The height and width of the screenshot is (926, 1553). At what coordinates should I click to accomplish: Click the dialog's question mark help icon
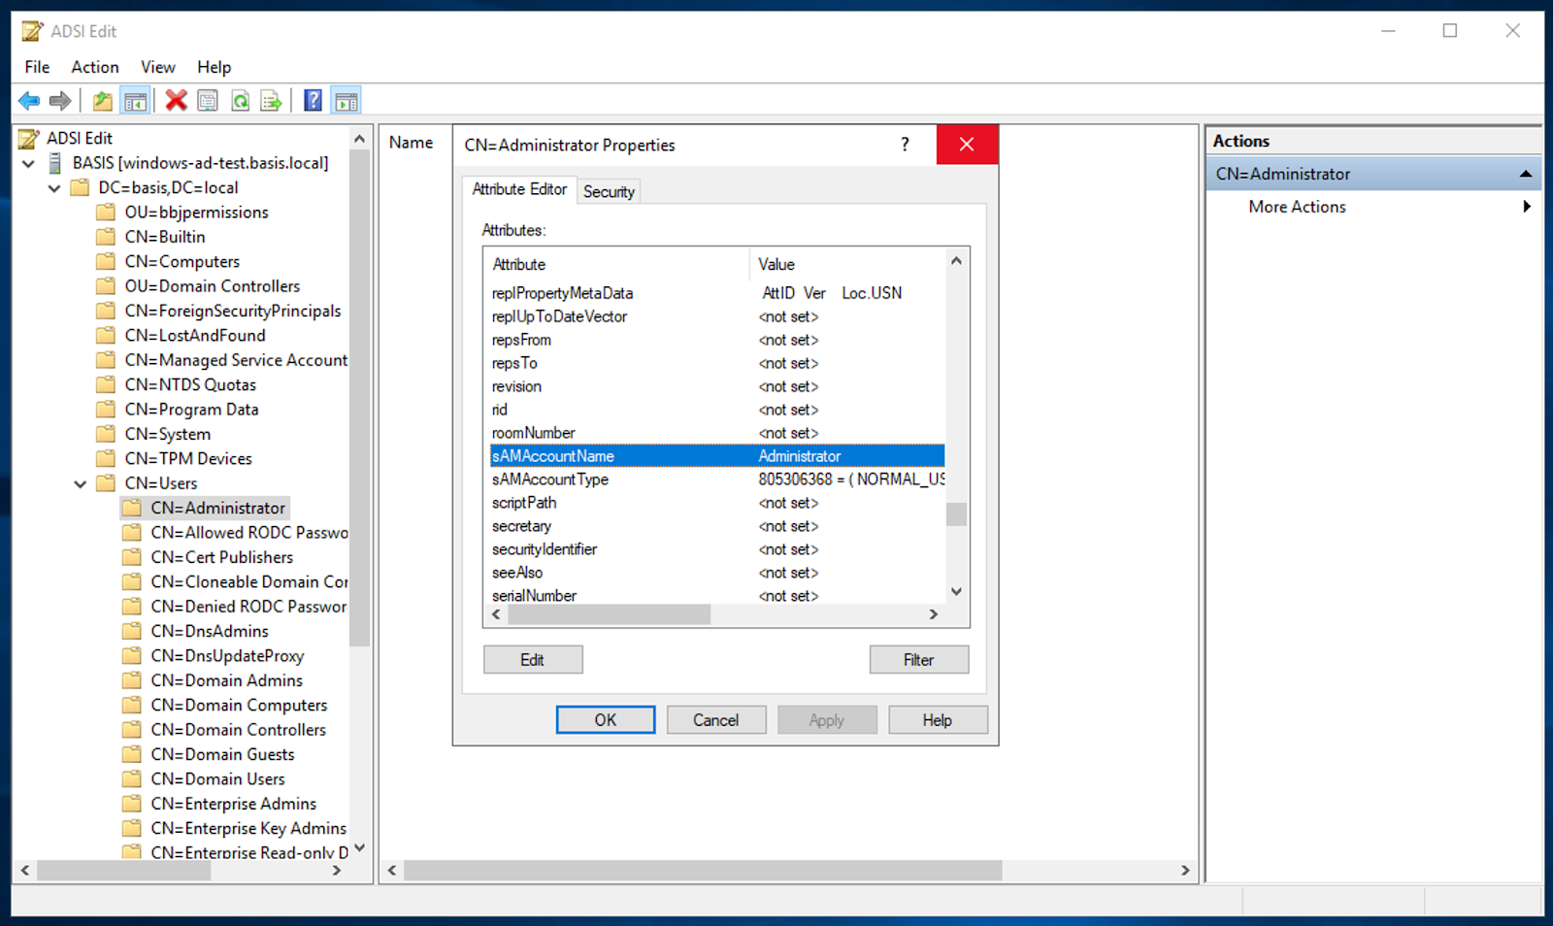point(905,145)
